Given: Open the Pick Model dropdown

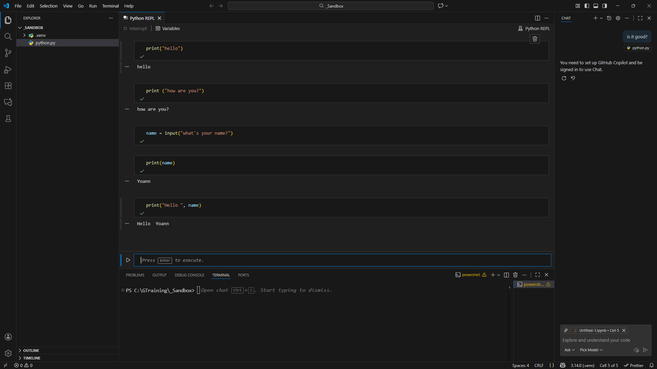Looking at the screenshot, I should coord(591,350).
